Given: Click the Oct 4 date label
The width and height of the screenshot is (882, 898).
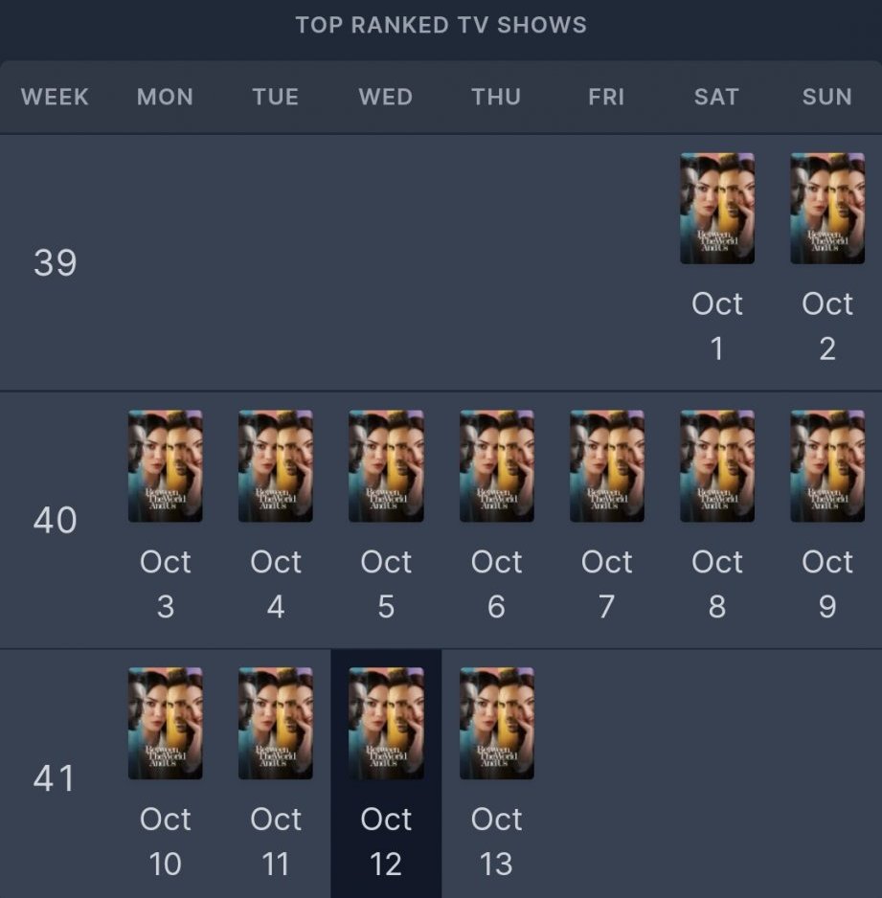Looking at the screenshot, I should 276,584.
